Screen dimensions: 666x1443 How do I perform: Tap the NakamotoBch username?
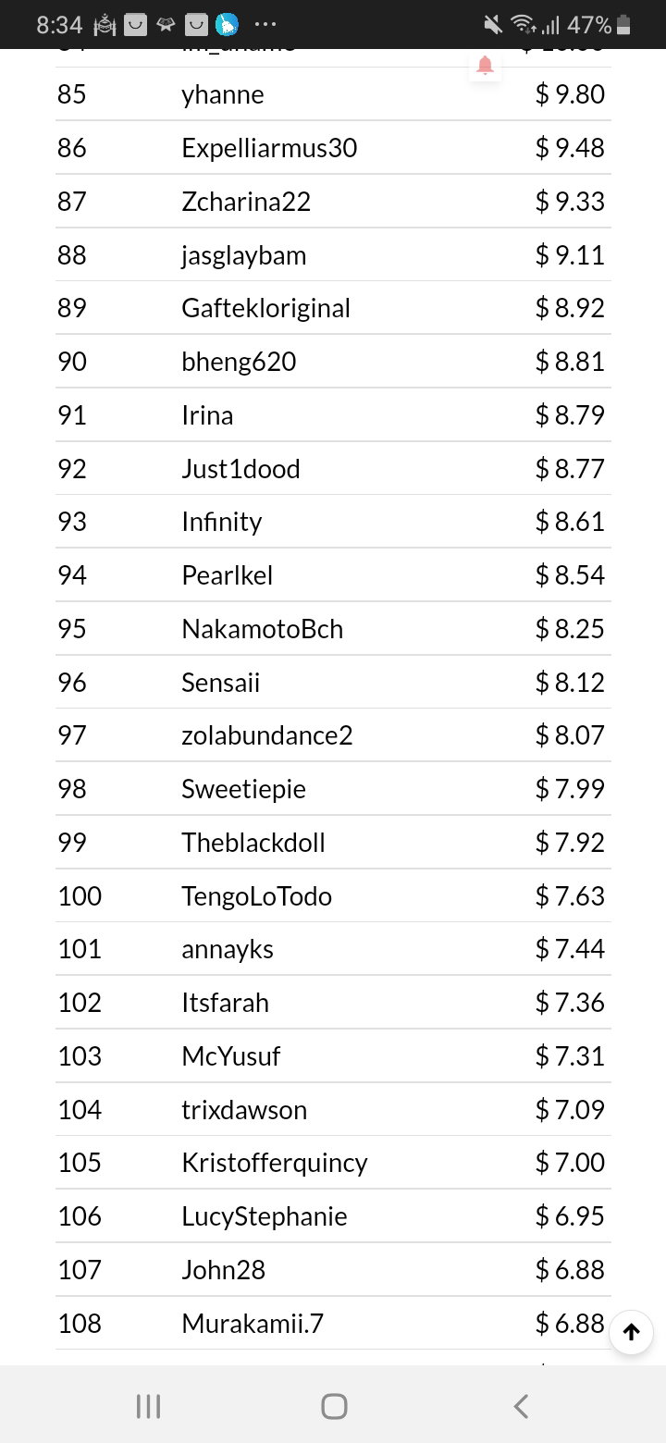pyautogui.click(x=263, y=629)
